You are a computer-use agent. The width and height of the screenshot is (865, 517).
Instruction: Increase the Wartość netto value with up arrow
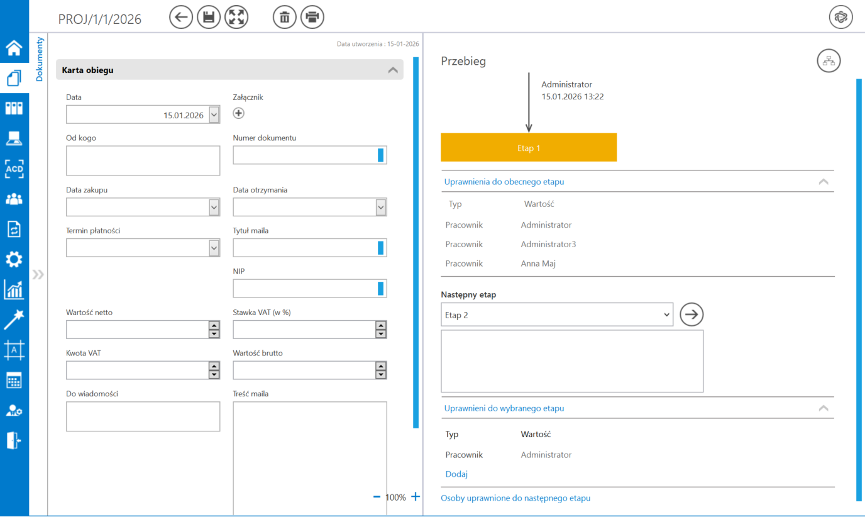(x=214, y=326)
